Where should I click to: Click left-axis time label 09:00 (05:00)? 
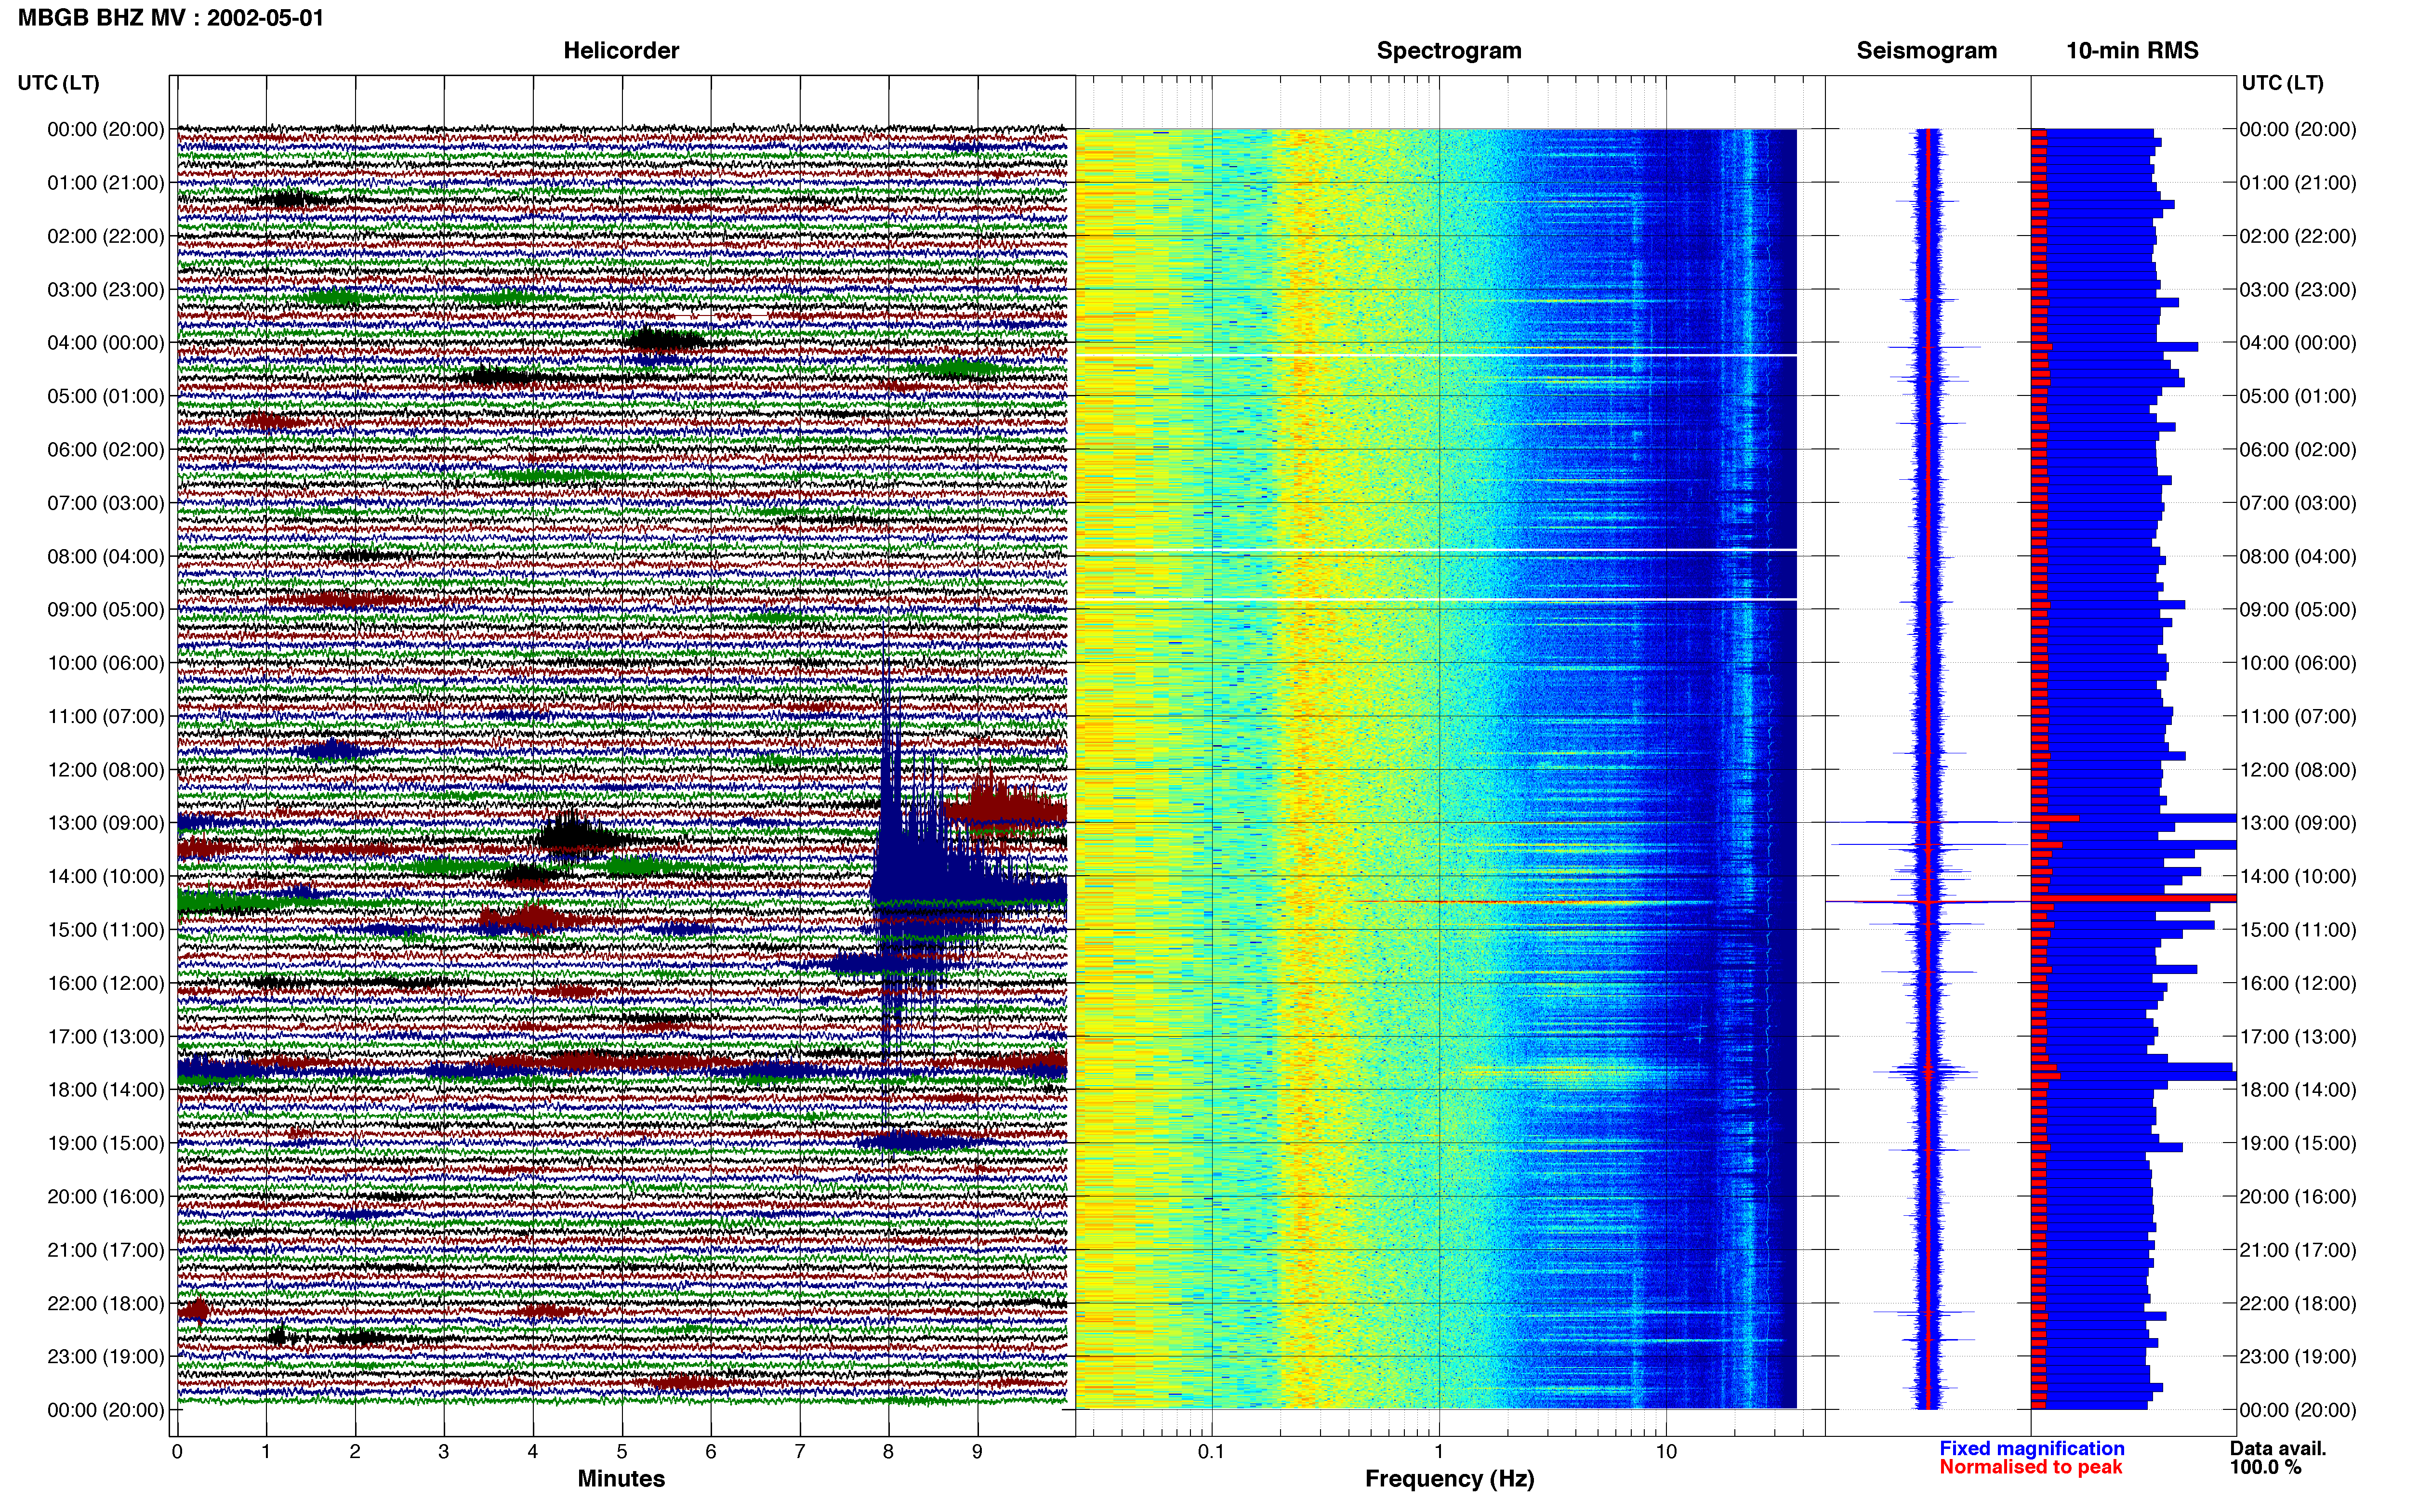(x=106, y=610)
